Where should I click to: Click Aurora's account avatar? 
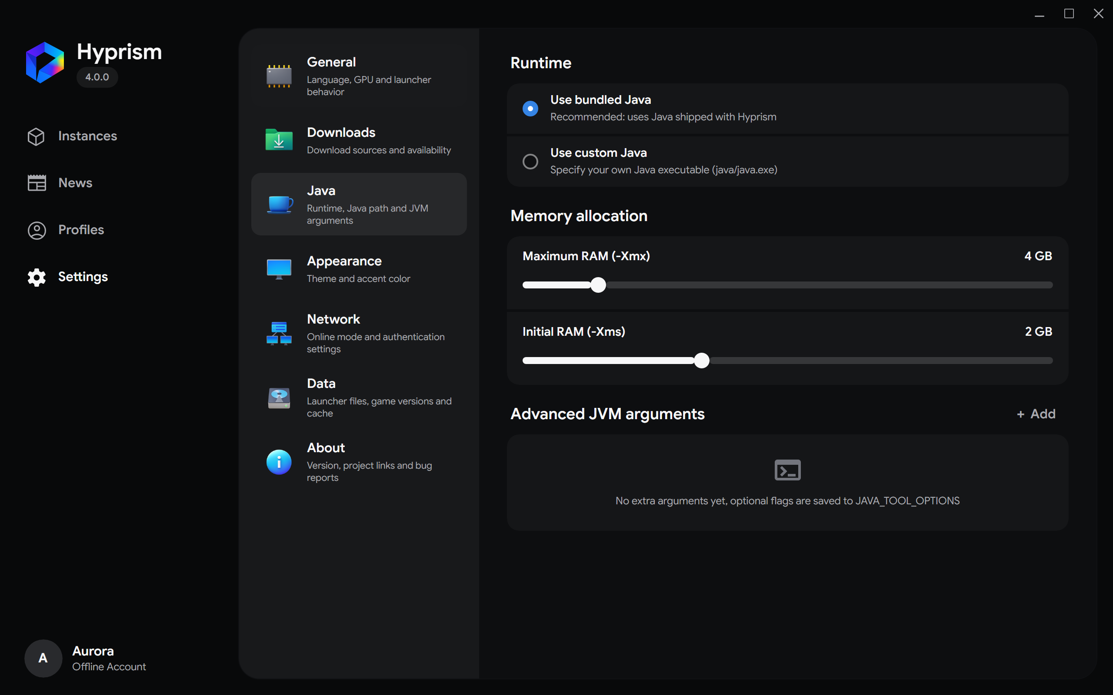pyautogui.click(x=43, y=658)
